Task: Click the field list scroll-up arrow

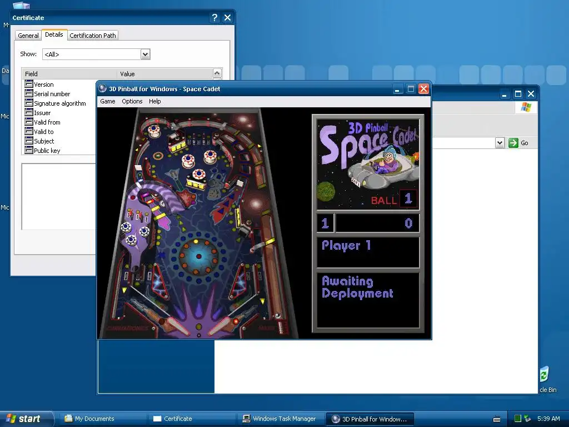Action: (217, 73)
